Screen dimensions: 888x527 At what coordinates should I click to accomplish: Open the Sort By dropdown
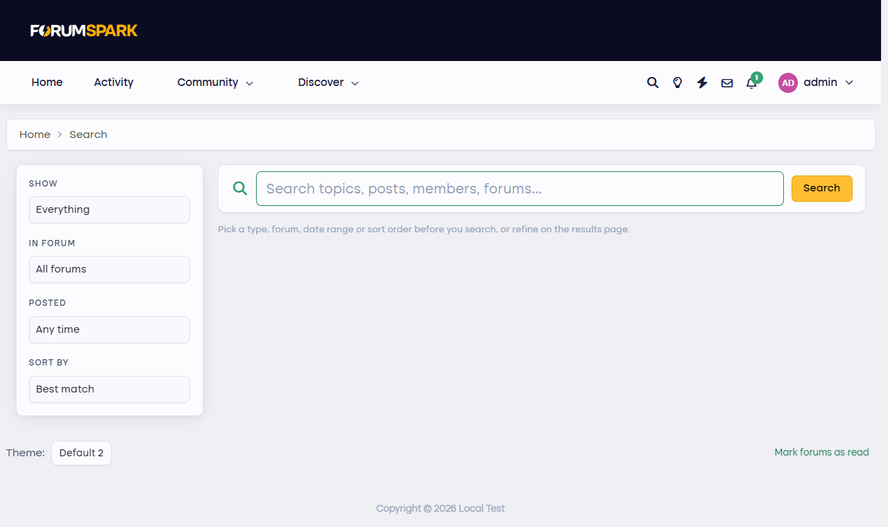tap(110, 389)
